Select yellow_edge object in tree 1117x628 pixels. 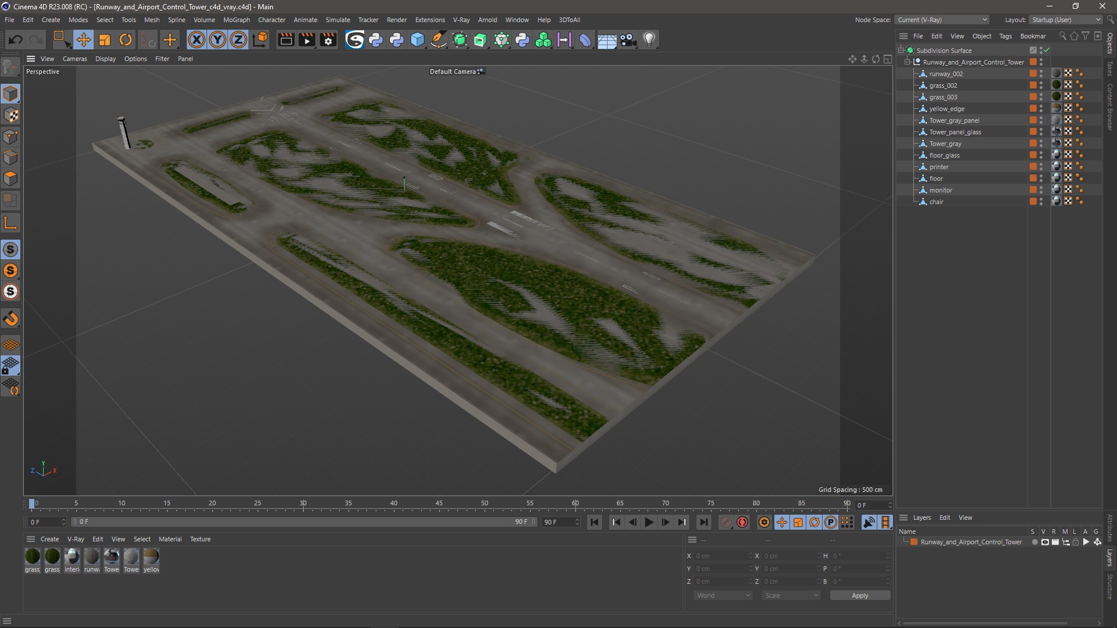coord(947,109)
